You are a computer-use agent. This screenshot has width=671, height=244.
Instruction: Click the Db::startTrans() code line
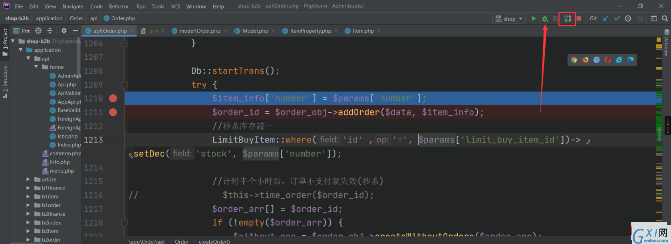[235, 71]
